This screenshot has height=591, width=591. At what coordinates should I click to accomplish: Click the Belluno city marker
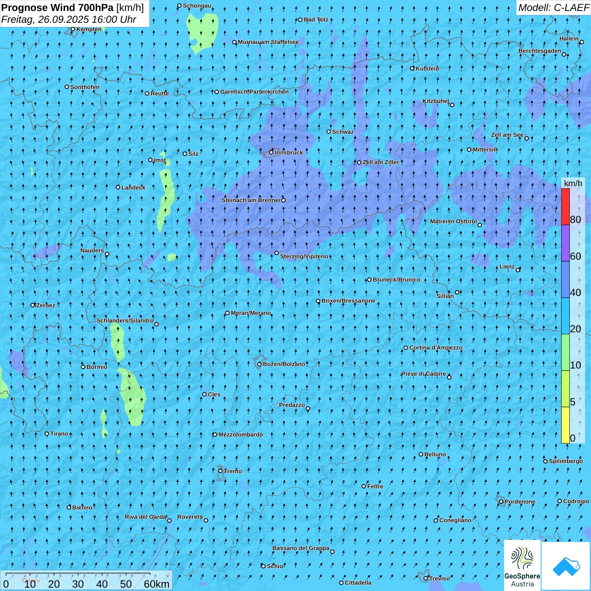(x=421, y=454)
